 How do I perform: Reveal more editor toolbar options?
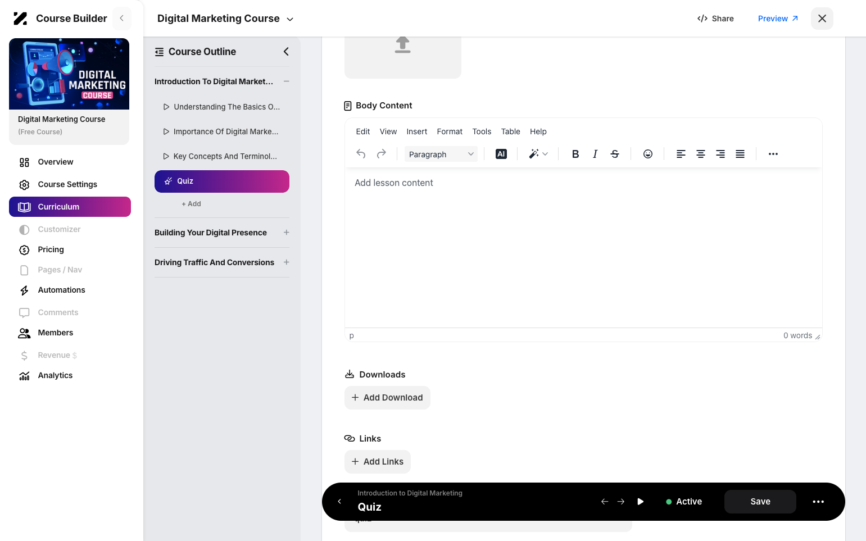pos(773,154)
